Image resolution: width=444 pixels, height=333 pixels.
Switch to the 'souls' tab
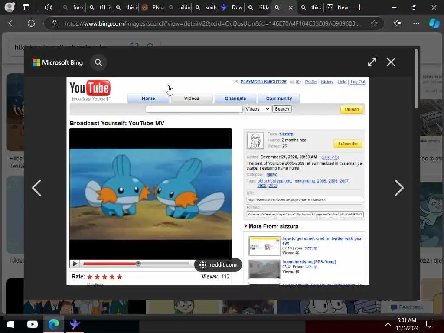206,7
